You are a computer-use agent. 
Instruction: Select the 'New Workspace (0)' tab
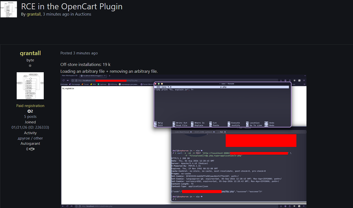(x=70, y=76)
